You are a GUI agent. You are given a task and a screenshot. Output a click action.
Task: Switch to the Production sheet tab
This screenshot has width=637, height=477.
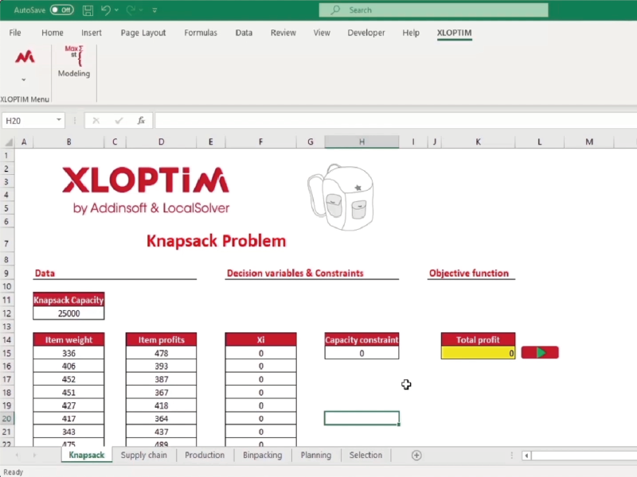(205, 455)
